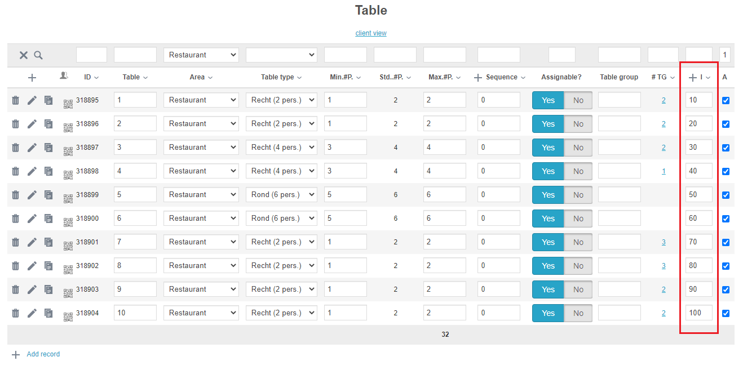The image size is (743, 370).
Task: Open Table type dropdown for record 318899
Action: pyautogui.click(x=281, y=195)
